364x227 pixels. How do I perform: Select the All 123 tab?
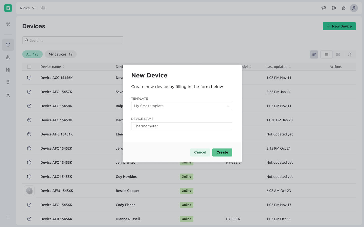point(32,54)
